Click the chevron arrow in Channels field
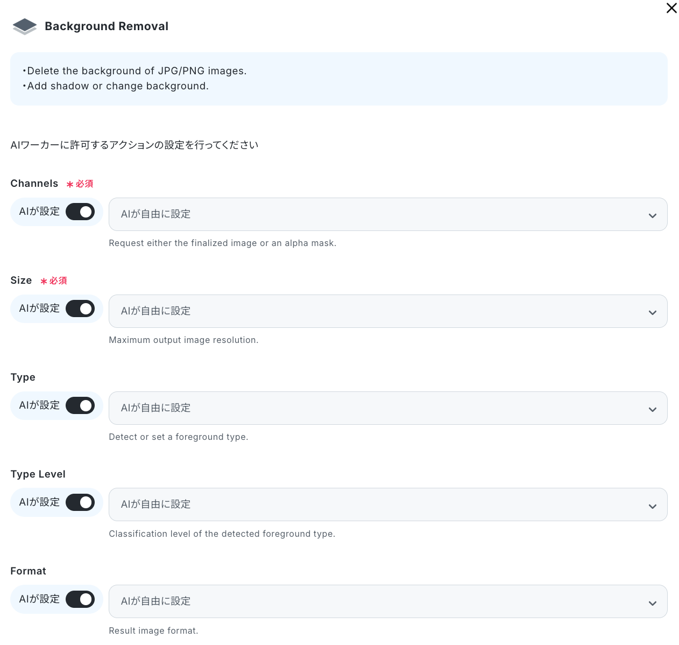679x645 pixels. point(653,216)
